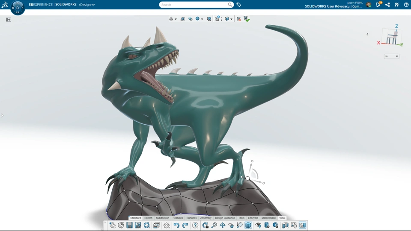Click the selection filter icon with badge
The height and width of the screenshot is (231, 411).
pyautogui.click(x=217, y=18)
